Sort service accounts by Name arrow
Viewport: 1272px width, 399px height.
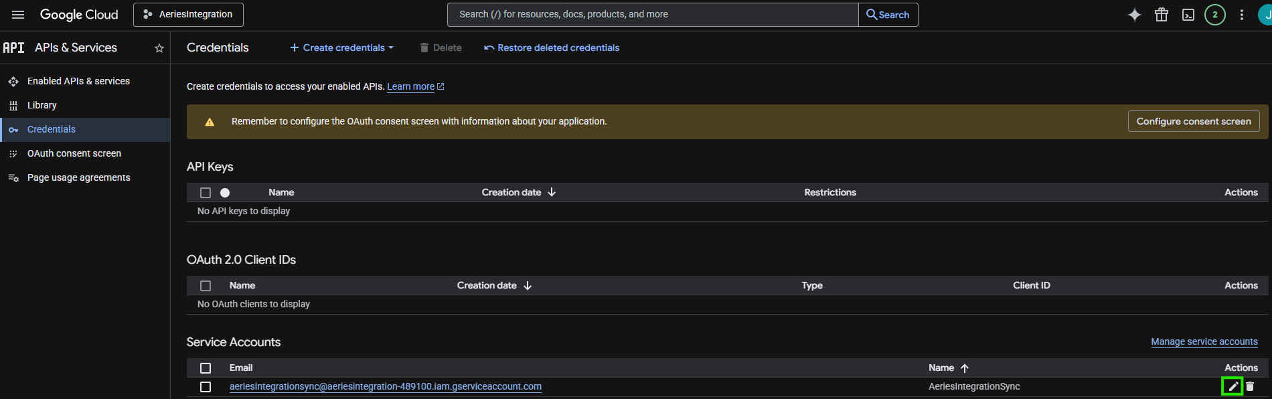point(965,368)
